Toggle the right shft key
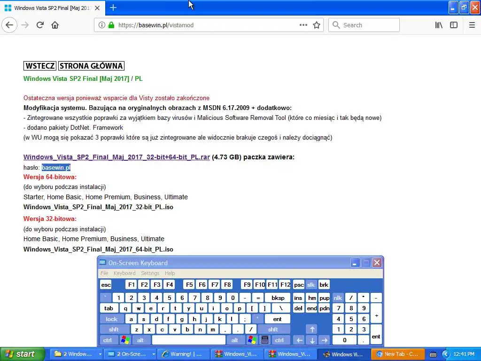Viewport: 481px width, 361px height. click(x=273, y=330)
